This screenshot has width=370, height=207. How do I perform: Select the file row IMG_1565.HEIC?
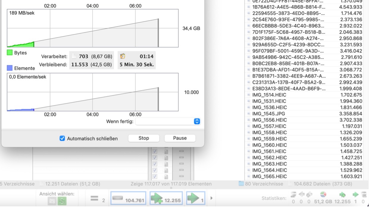coord(269,176)
